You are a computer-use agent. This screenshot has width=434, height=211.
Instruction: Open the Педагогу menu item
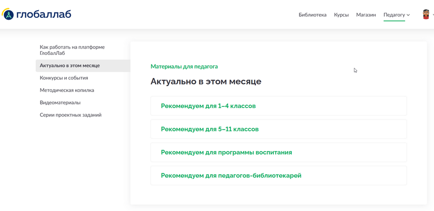pyautogui.click(x=394, y=15)
